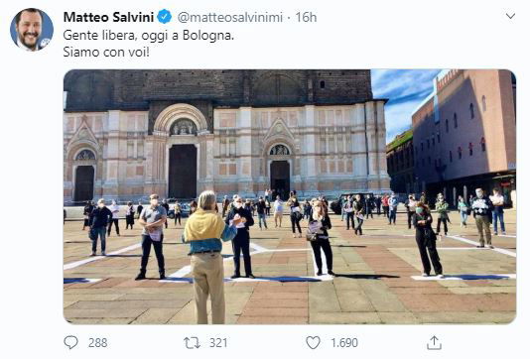Click the 1.690 likes count
530x359 pixels.
[x=344, y=343]
